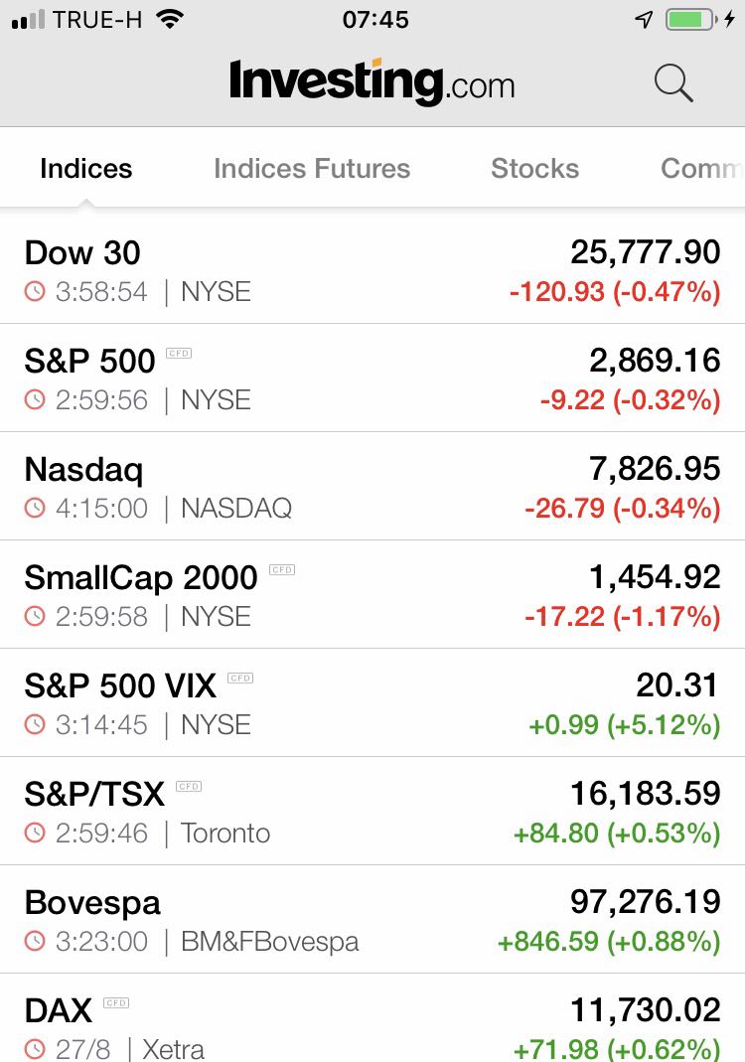745x1062 pixels.
Task: Tap the CFD badge next to S&P 500
Action: pos(179,353)
